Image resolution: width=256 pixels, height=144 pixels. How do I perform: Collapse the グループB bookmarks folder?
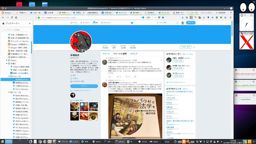[x=9, y=92]
